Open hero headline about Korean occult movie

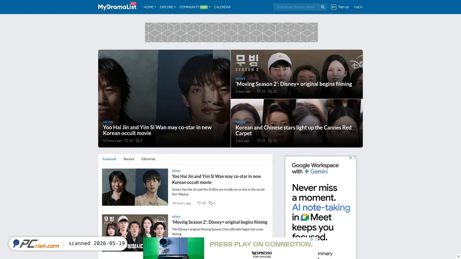157,130
